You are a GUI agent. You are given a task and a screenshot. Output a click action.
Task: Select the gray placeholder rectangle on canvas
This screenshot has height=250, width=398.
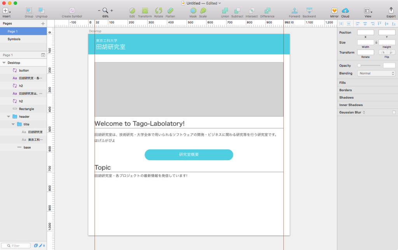click(x=189, y=89)
